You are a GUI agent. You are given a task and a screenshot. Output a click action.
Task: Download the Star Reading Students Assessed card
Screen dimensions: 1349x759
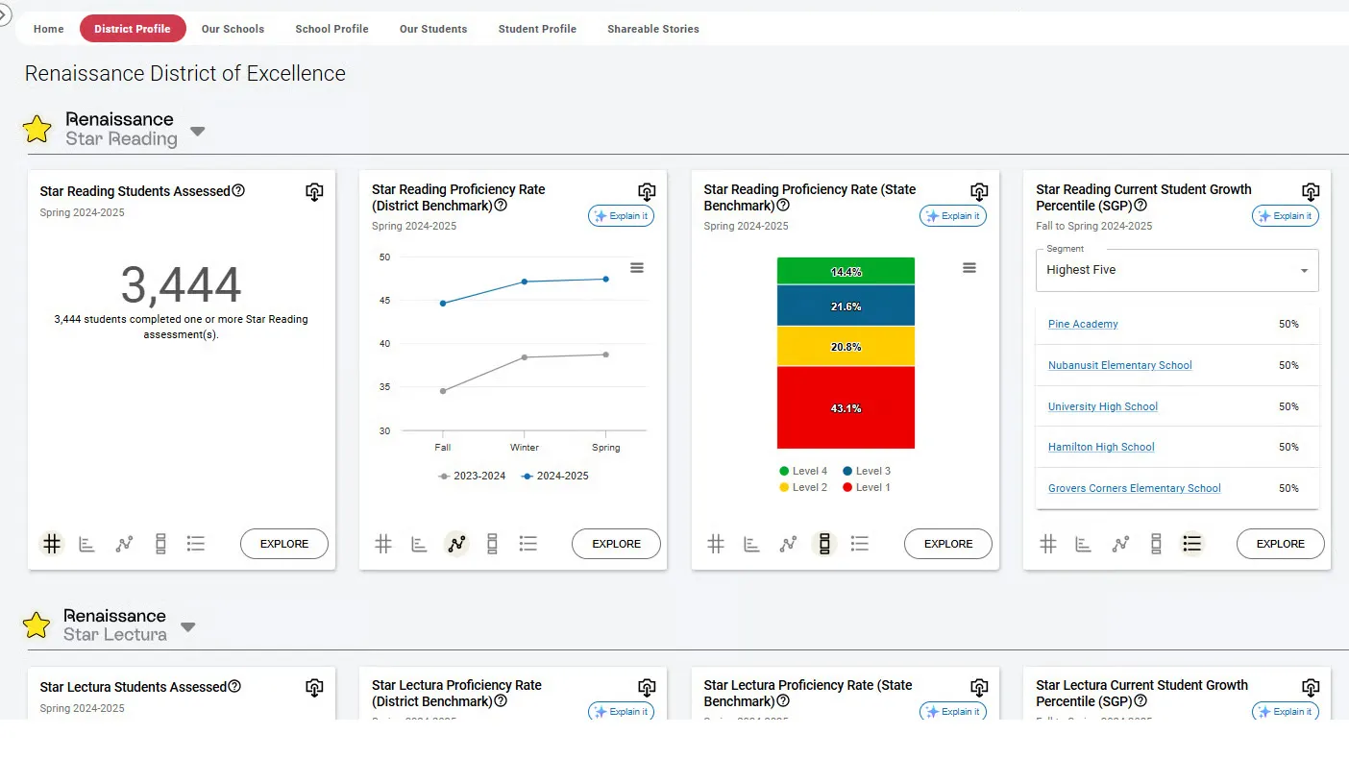point(314,192)
